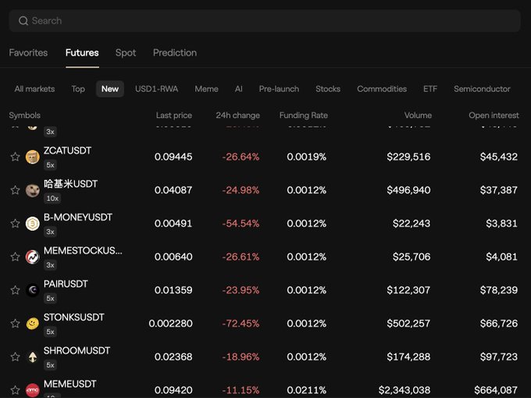Click the search magnifier icon
Screen dimensions: 531x398
(x=23, y=20)
